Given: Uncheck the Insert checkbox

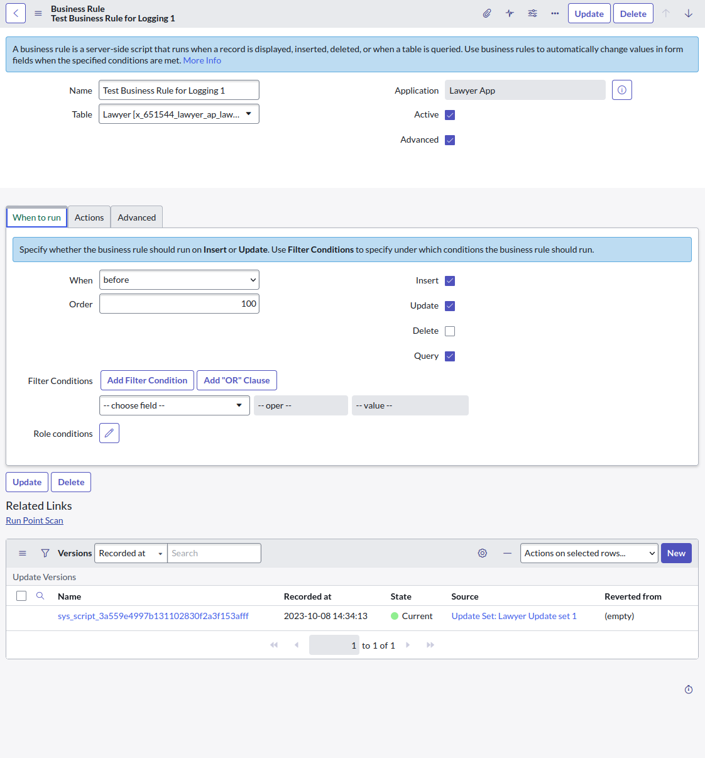Looking at the screenshot, I should [x=450, y=281].
